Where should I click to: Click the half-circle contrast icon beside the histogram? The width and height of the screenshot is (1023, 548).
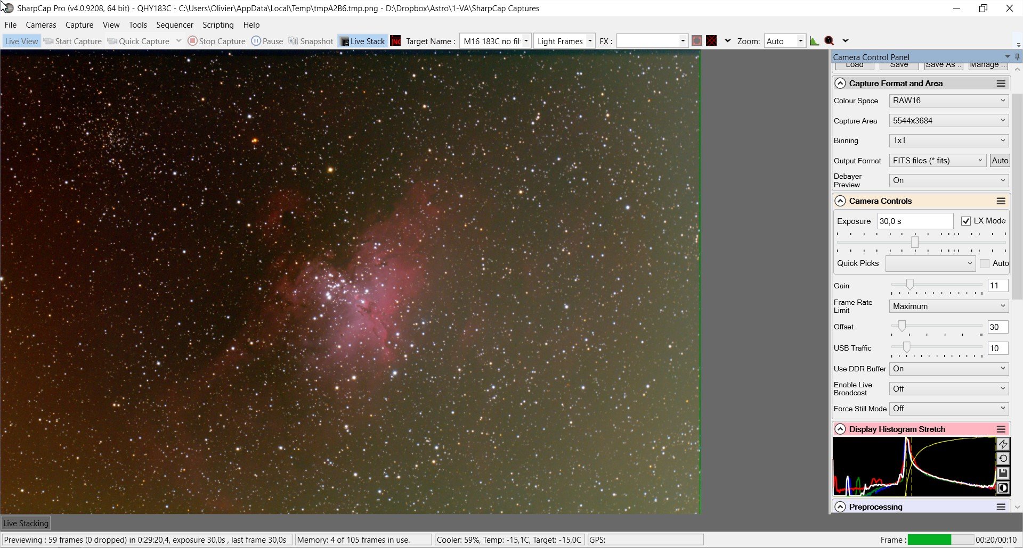[1003, 488]
